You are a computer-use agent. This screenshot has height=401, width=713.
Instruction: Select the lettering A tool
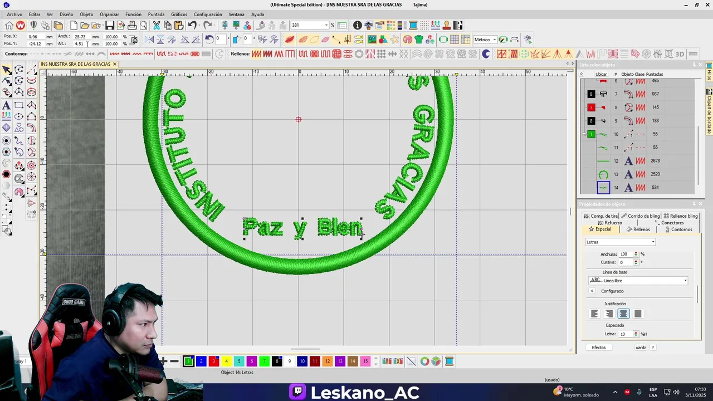(x=6, y=105)
